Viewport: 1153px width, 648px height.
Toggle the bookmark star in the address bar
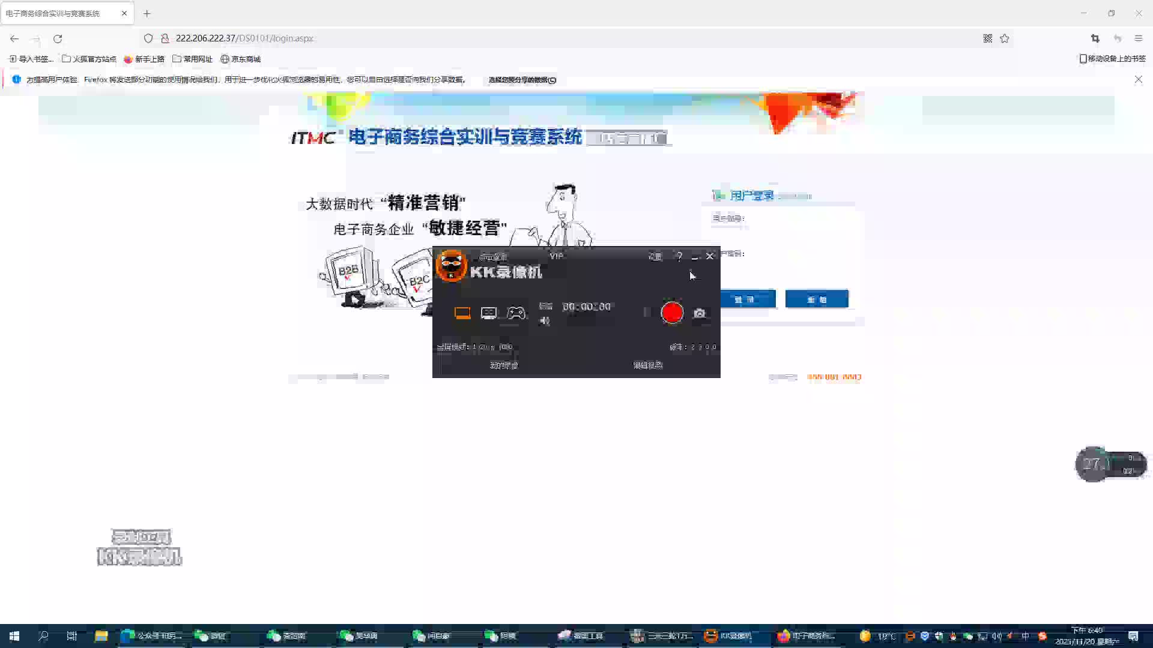point(1003,38)
